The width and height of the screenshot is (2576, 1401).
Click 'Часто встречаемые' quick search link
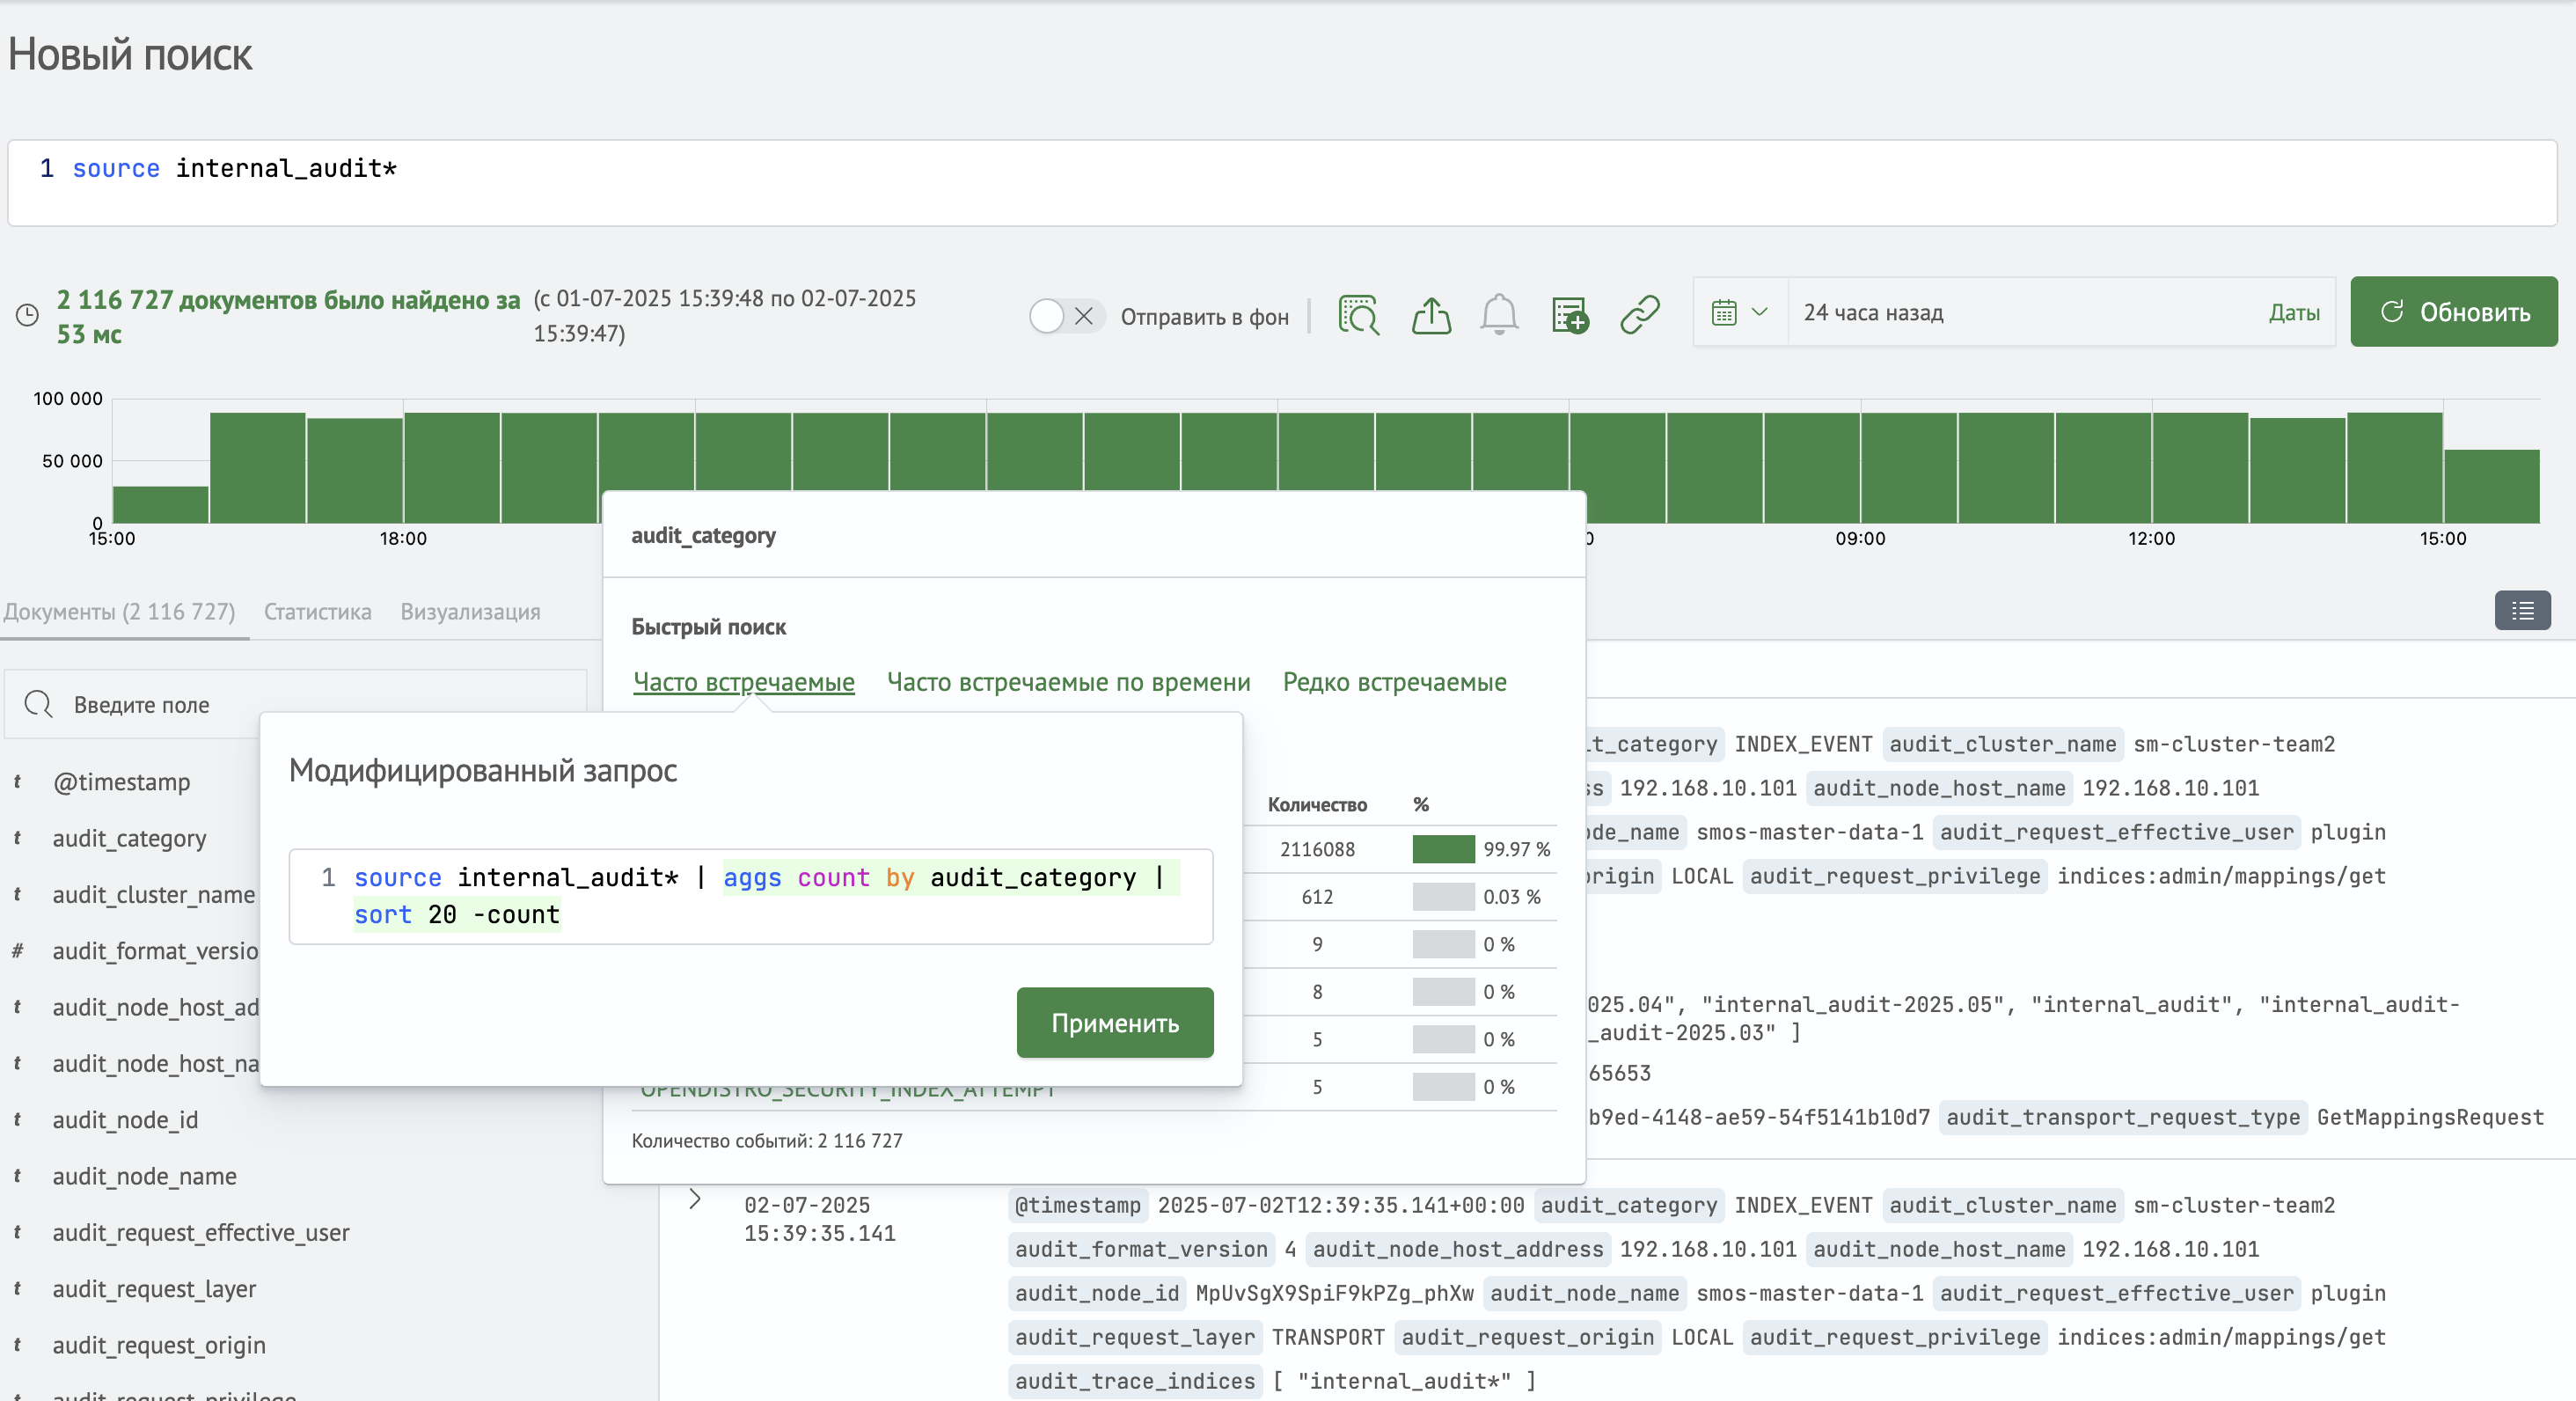743,682
